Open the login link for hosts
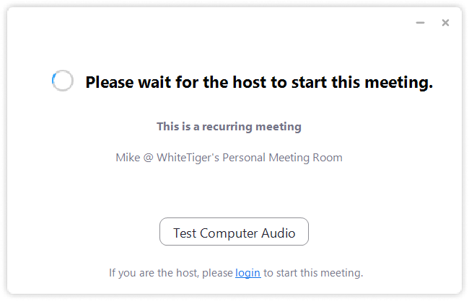 (x=247, y=273)
